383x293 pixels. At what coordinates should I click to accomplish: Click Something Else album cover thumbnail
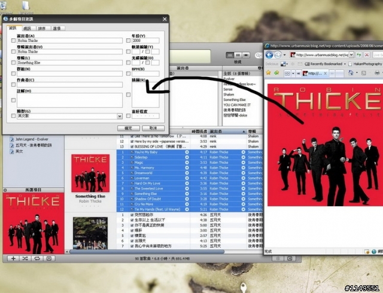point(90,173)
